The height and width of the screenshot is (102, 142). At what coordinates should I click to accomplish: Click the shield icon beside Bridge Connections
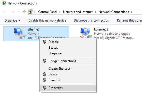point(44,61)
